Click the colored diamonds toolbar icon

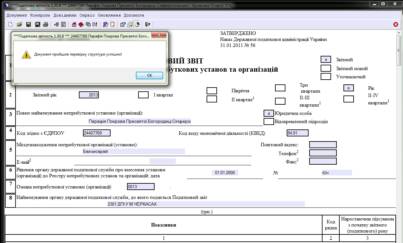[57, 24]
